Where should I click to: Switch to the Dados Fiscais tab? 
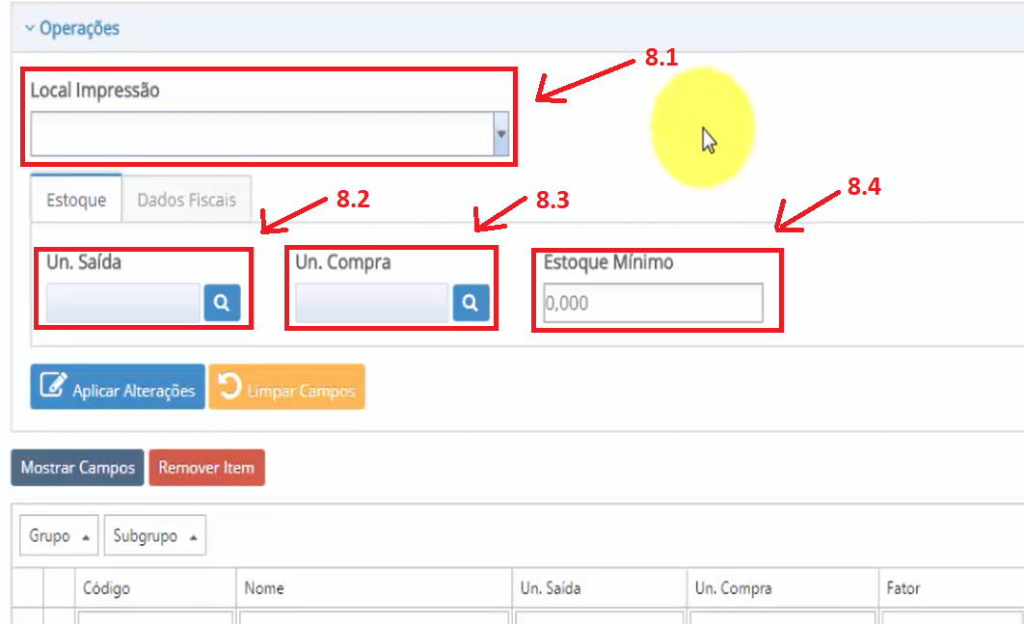click(x=187, y=200)
